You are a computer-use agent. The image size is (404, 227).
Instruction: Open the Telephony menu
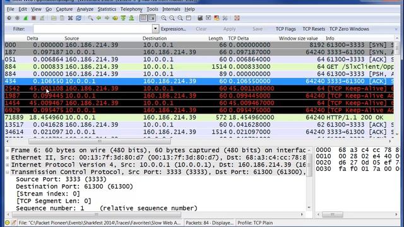tap(131, 9)
